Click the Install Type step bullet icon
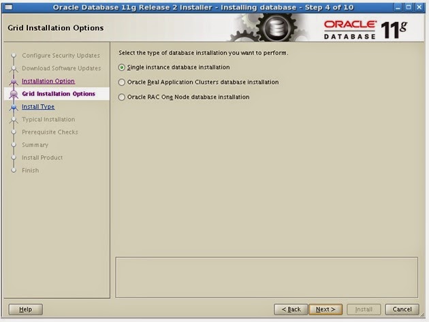429x322 pixels. (14, 107)
